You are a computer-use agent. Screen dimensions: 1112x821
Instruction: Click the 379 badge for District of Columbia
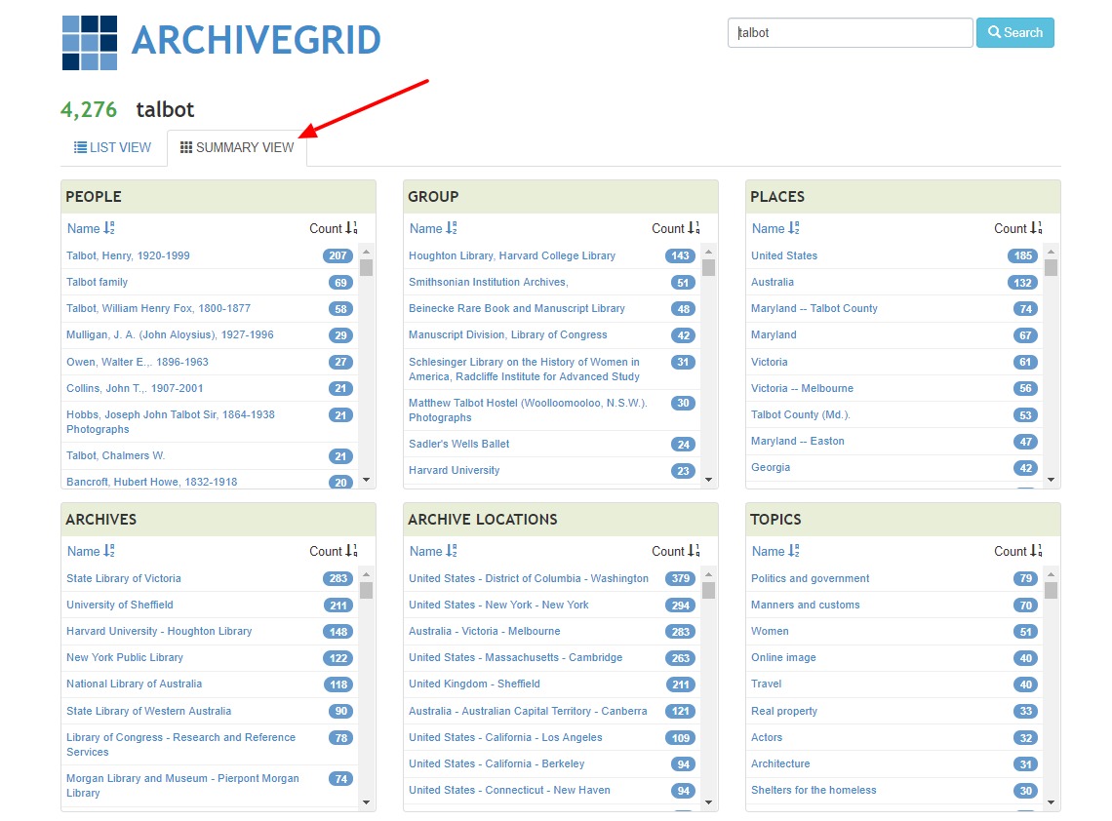(680, 578)
